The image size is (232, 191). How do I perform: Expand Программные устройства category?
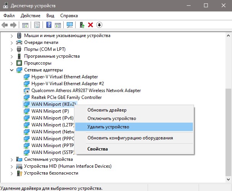(12, 57)
